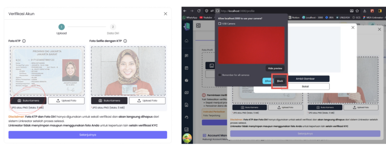Tick Remember for all cameras checkbox
Image resolution: width=386 pixels, height=147 pixels.
pyautogui.click(x=220, y=75)
